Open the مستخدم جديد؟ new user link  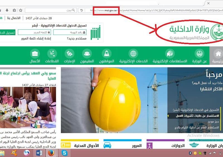coord(77,39)
